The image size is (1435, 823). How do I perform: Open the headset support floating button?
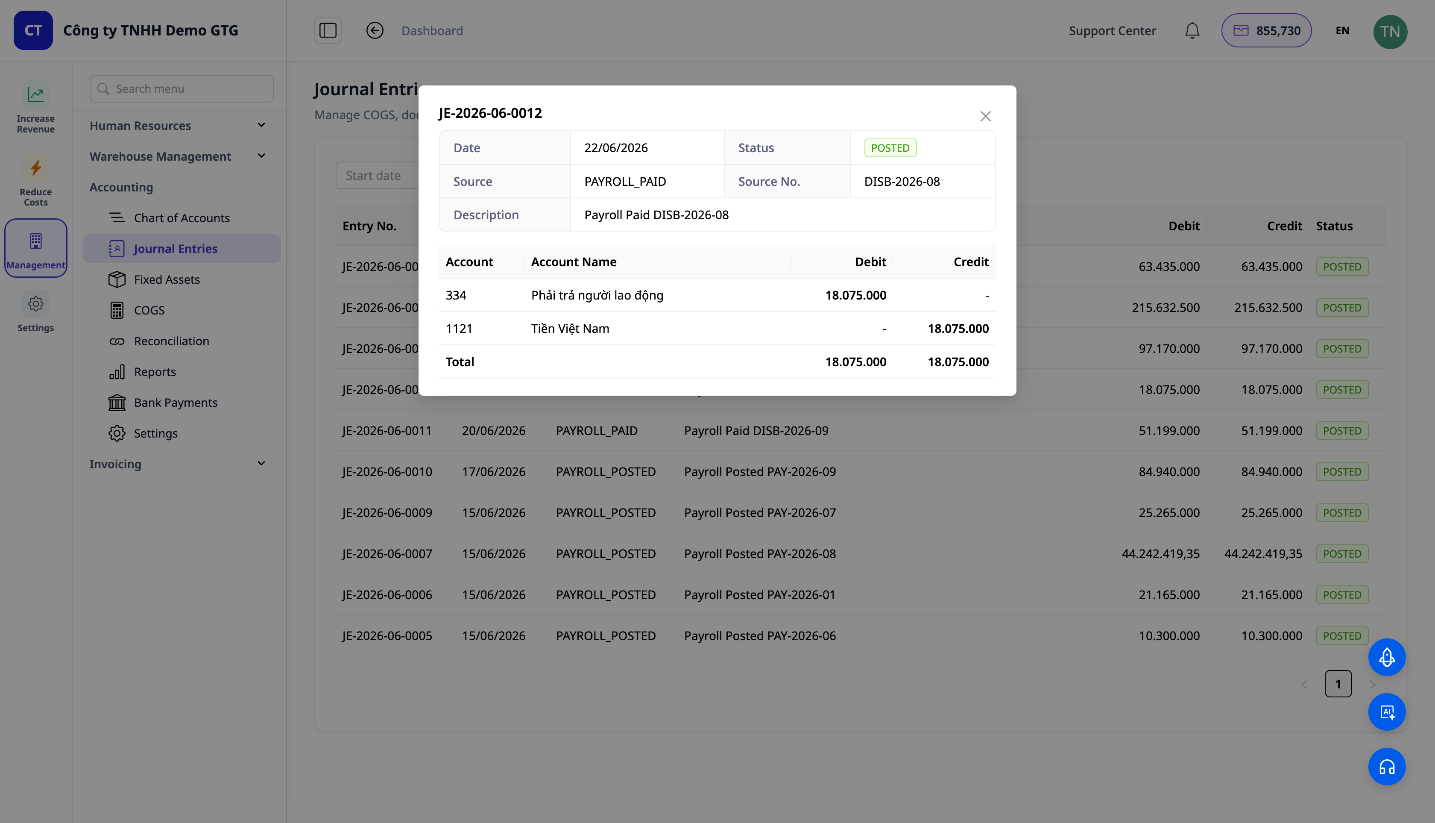pyautogui.click(x=1386, y=767)
